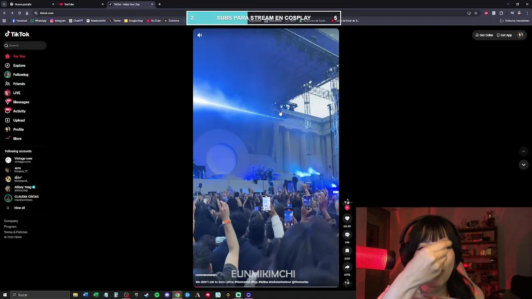Screen dimensions: 532x299
Task: Click the Buscar taskbar search box
Action: 40,295
